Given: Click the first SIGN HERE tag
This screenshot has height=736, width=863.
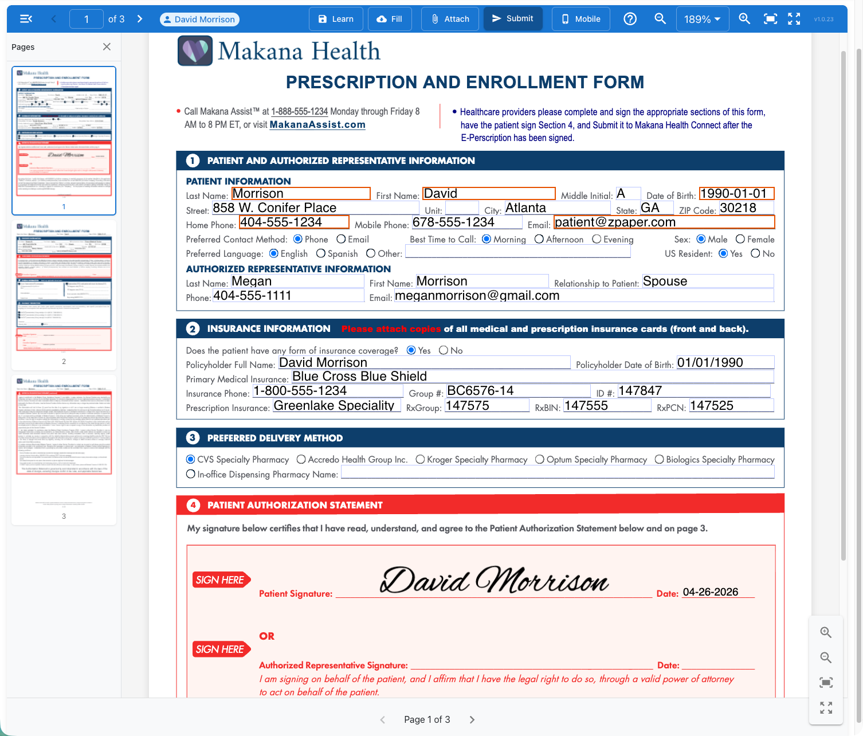Looking at the screenshot, I should [221, 580].
